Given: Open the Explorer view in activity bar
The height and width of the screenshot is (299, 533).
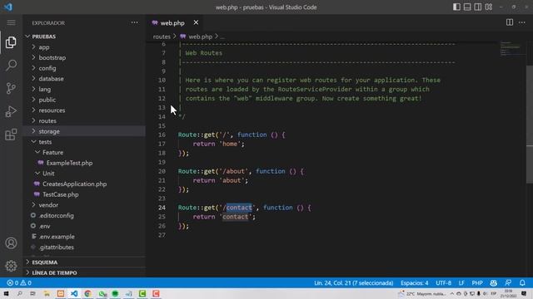Looking at the screenshot, I should coord(11,42).
